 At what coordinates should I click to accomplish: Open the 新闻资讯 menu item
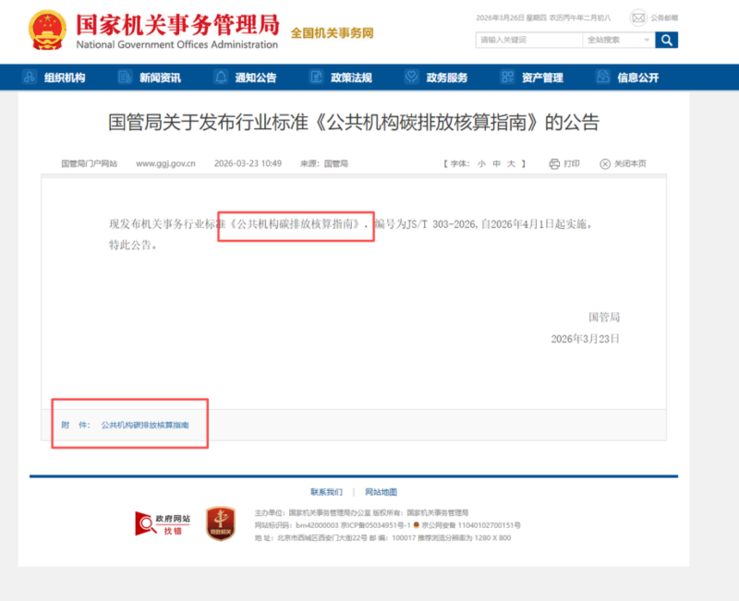pyautogui.click(x=160, y=78)
